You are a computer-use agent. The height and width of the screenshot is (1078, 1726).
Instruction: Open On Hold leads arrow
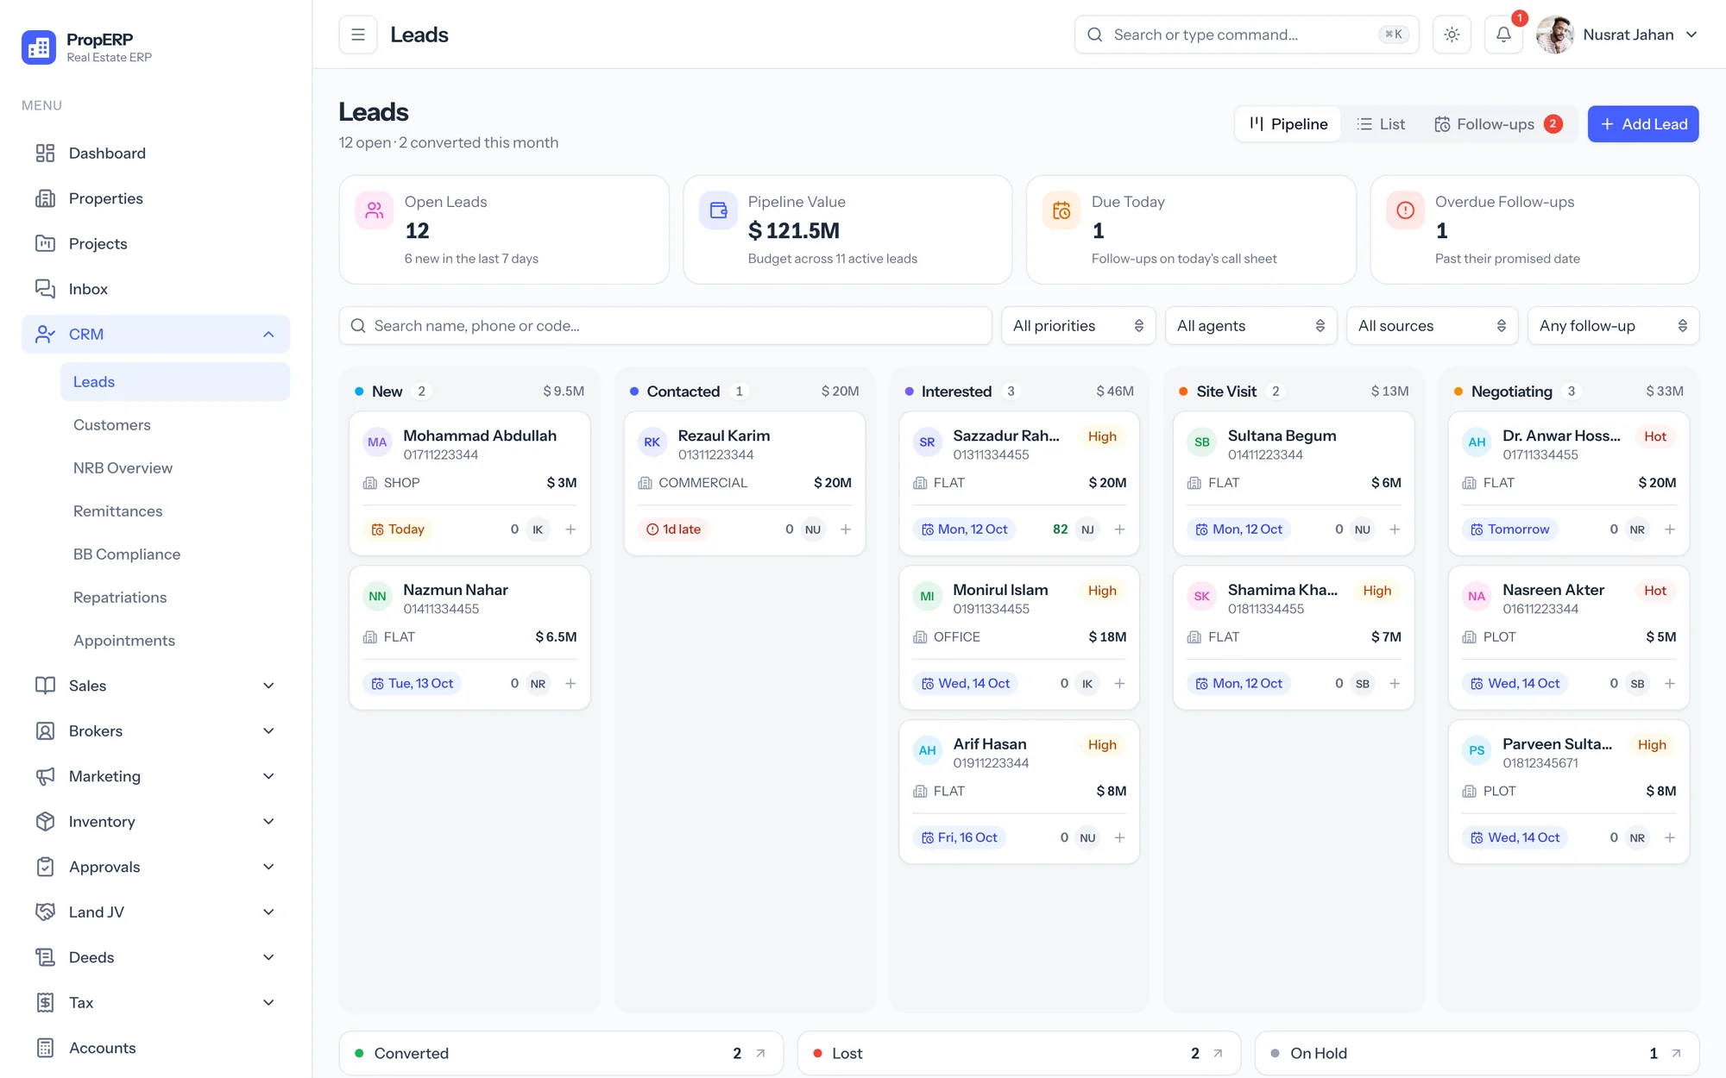[1676, 1053]
